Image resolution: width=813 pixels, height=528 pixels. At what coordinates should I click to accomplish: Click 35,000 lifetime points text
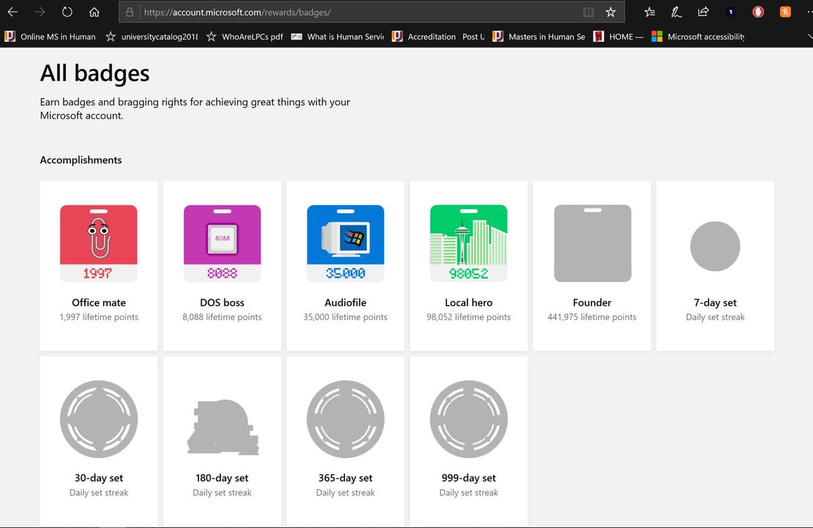[x=346, y=317]
